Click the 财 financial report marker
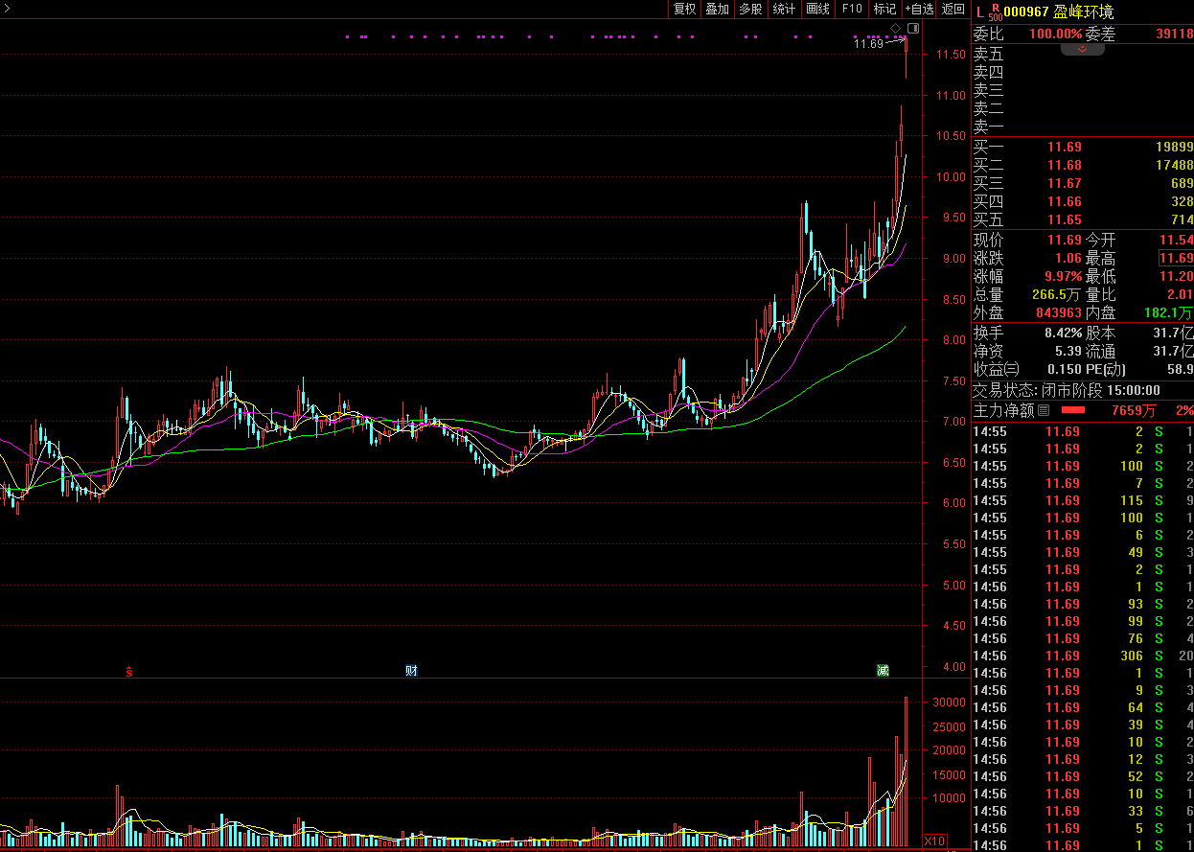 (411, 671)
